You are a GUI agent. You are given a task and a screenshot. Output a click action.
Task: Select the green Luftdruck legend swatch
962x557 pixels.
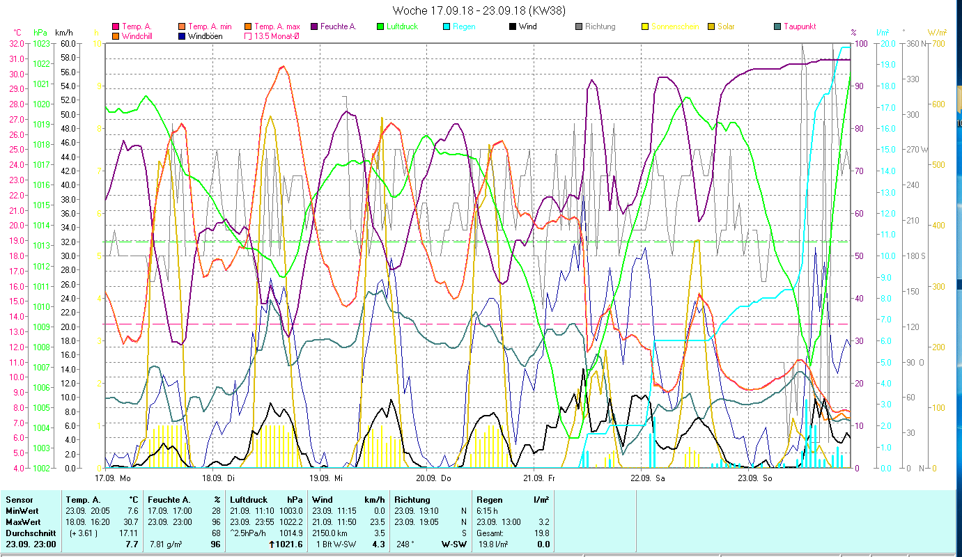click(x=380, y=27)
